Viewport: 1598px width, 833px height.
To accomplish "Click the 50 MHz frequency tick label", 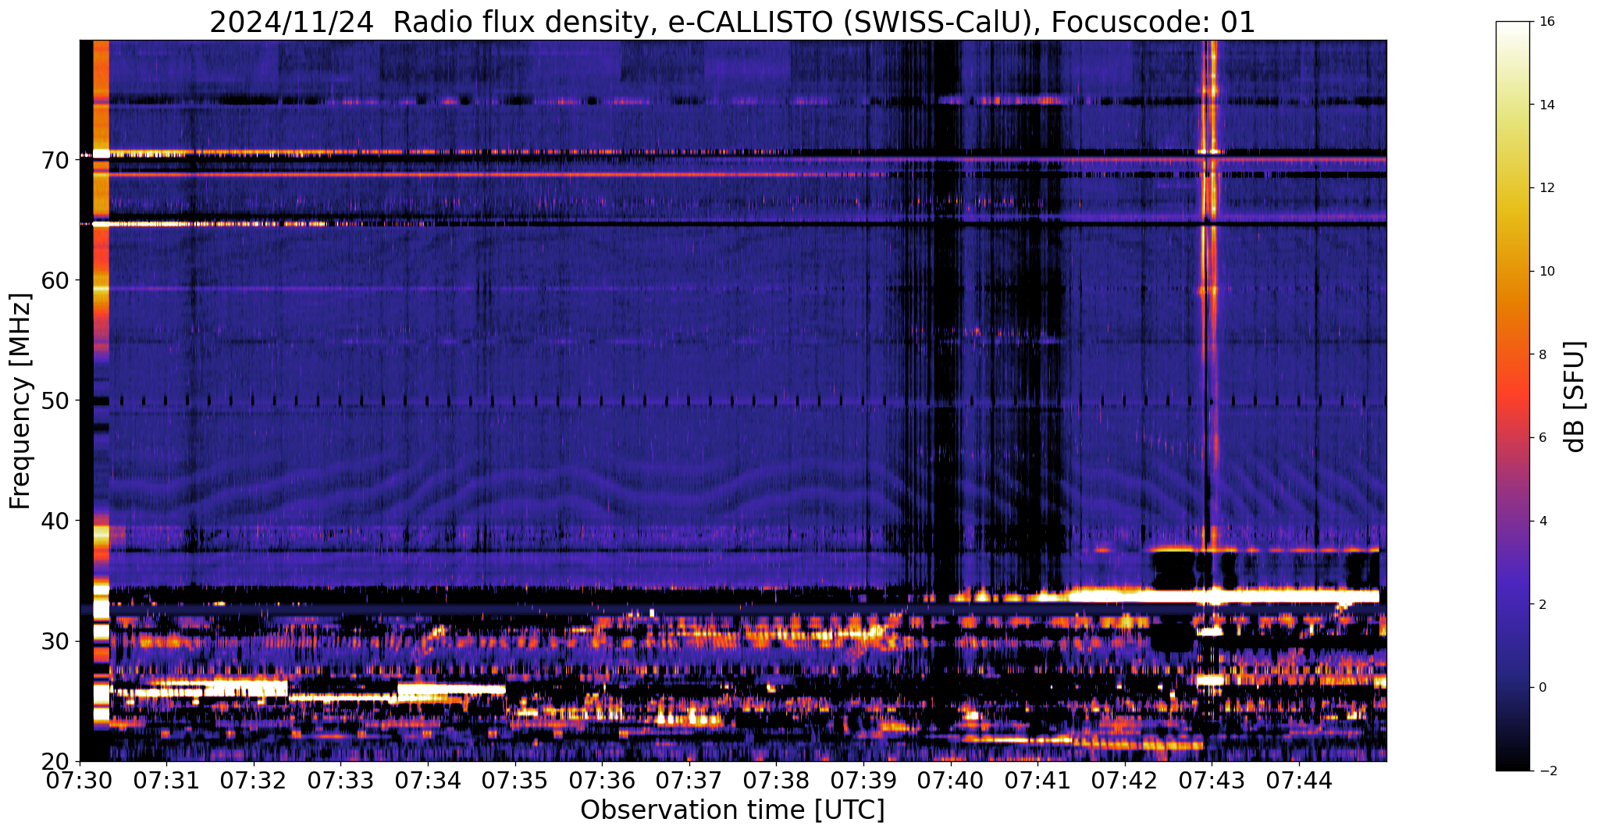I will point(56,400).
